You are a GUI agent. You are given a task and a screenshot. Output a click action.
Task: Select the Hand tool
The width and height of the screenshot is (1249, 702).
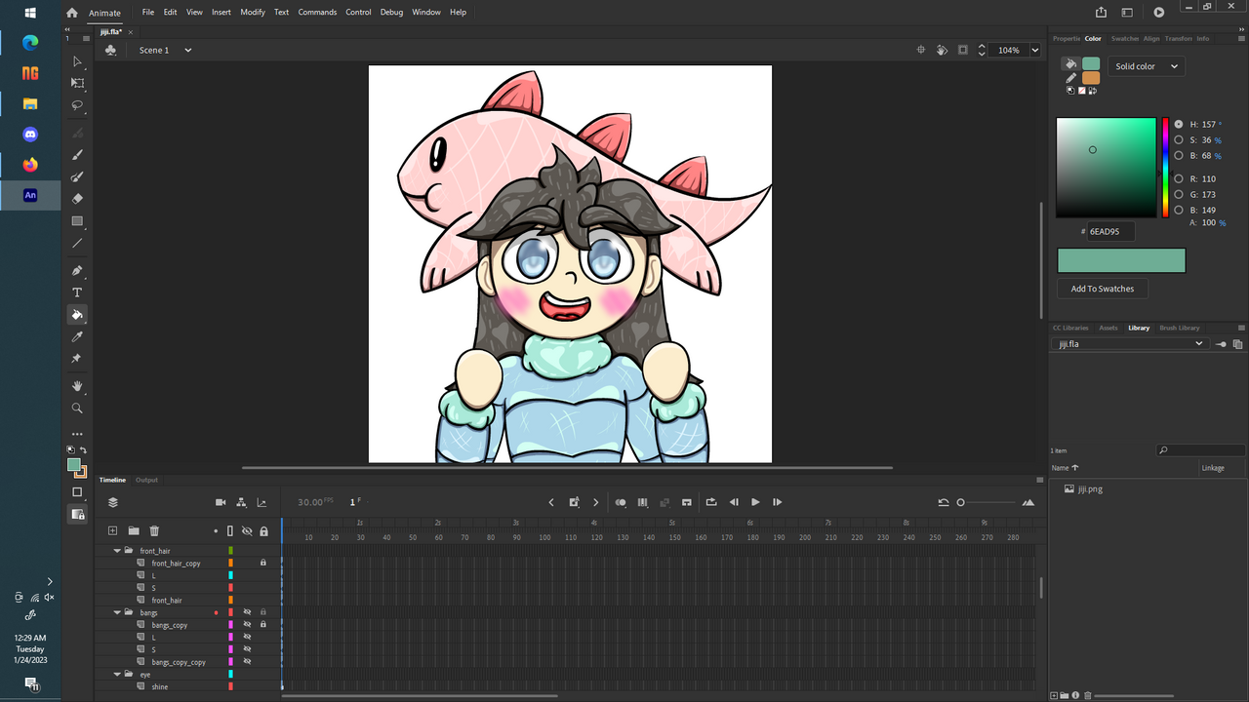click(x=77, y=386)
